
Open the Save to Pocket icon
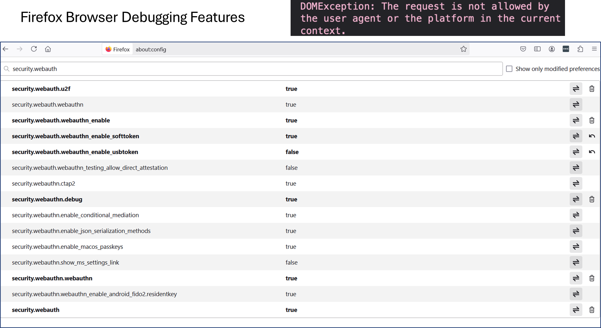523,49
